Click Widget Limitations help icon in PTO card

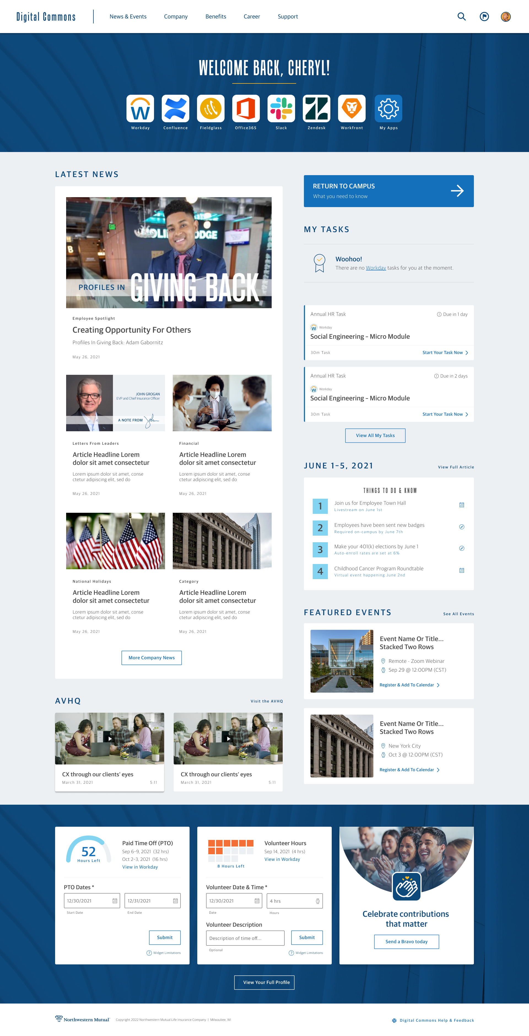(x=149, y=953)
